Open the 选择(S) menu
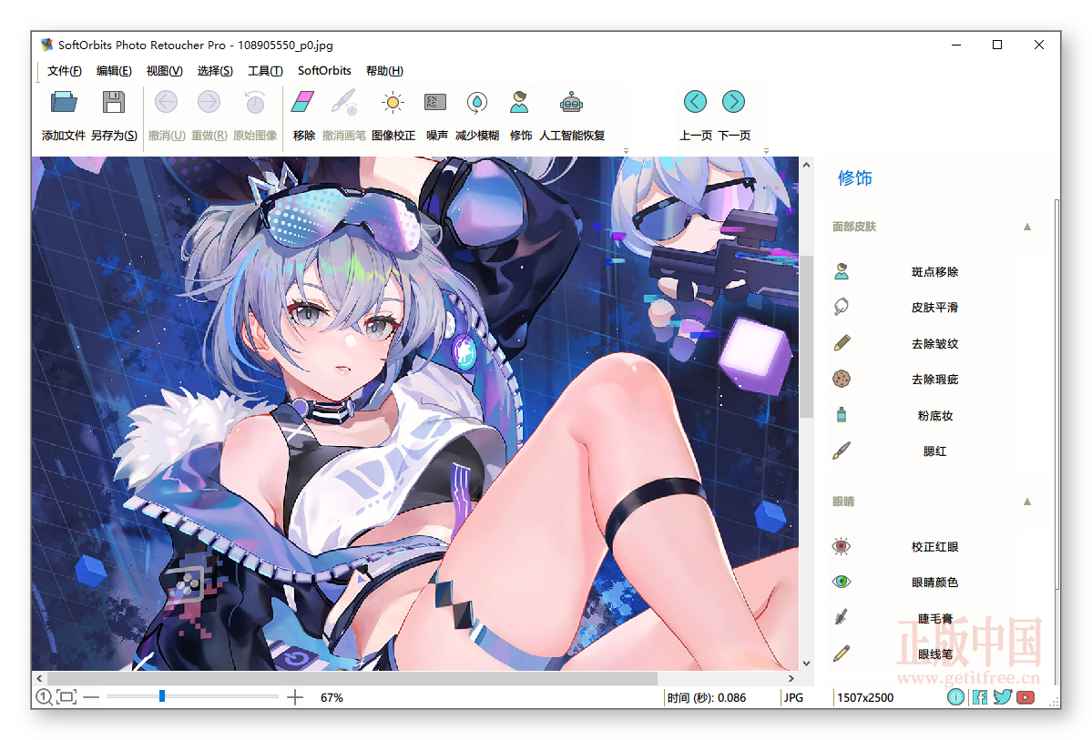 [215, 70]
